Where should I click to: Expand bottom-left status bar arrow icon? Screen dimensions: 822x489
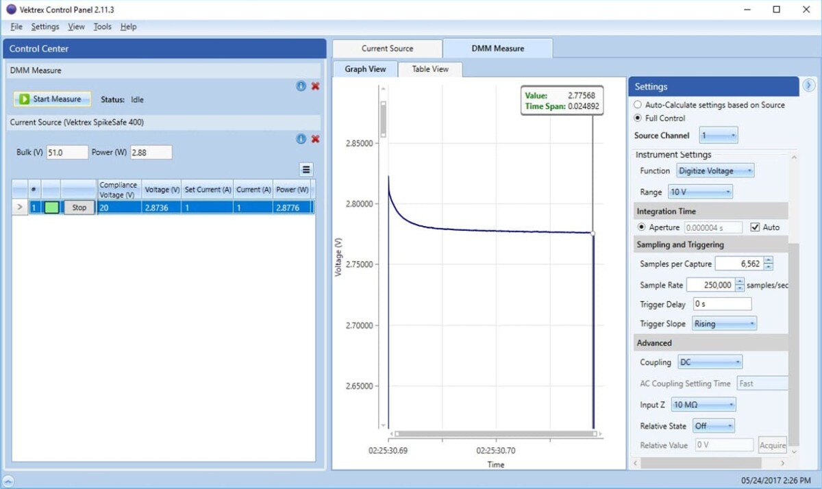click(x=8, y=480)
